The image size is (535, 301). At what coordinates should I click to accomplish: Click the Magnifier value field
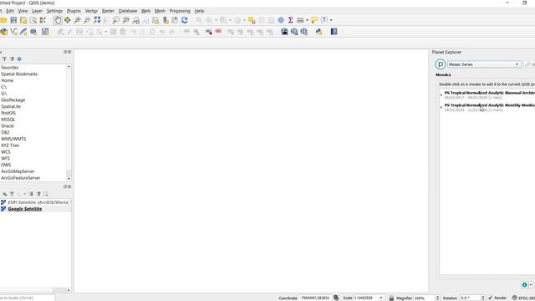click(x=424, y=298)
